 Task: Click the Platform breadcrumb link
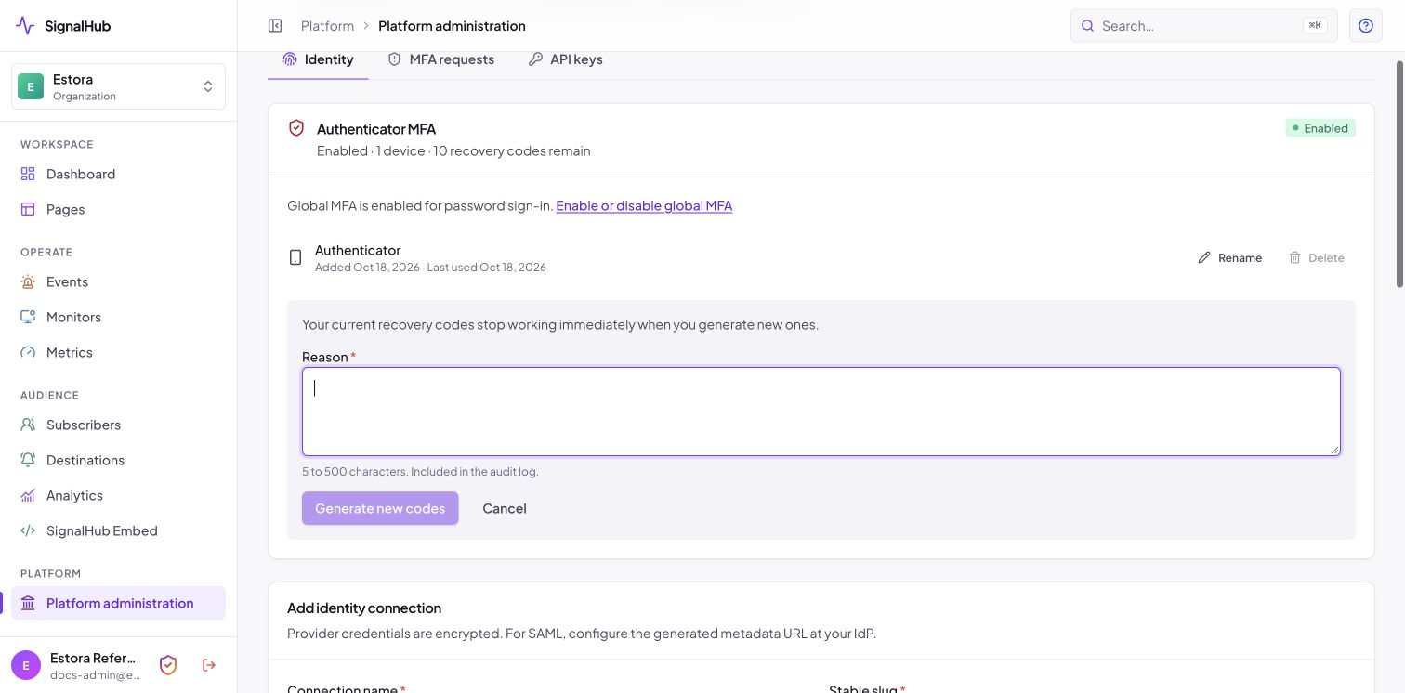click(327, 26)
